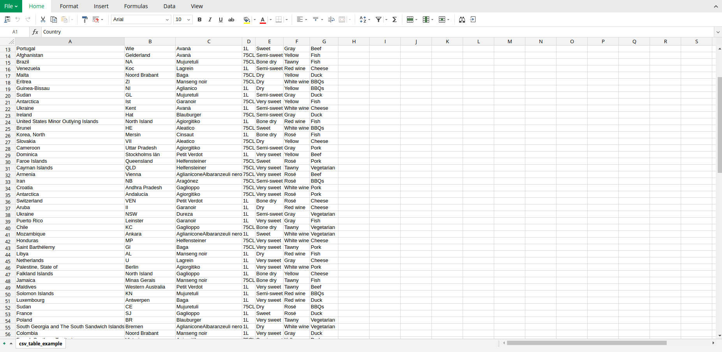Click the csv_table_example sheet tab
Viewport: 722px width, 352px height.
40,344
